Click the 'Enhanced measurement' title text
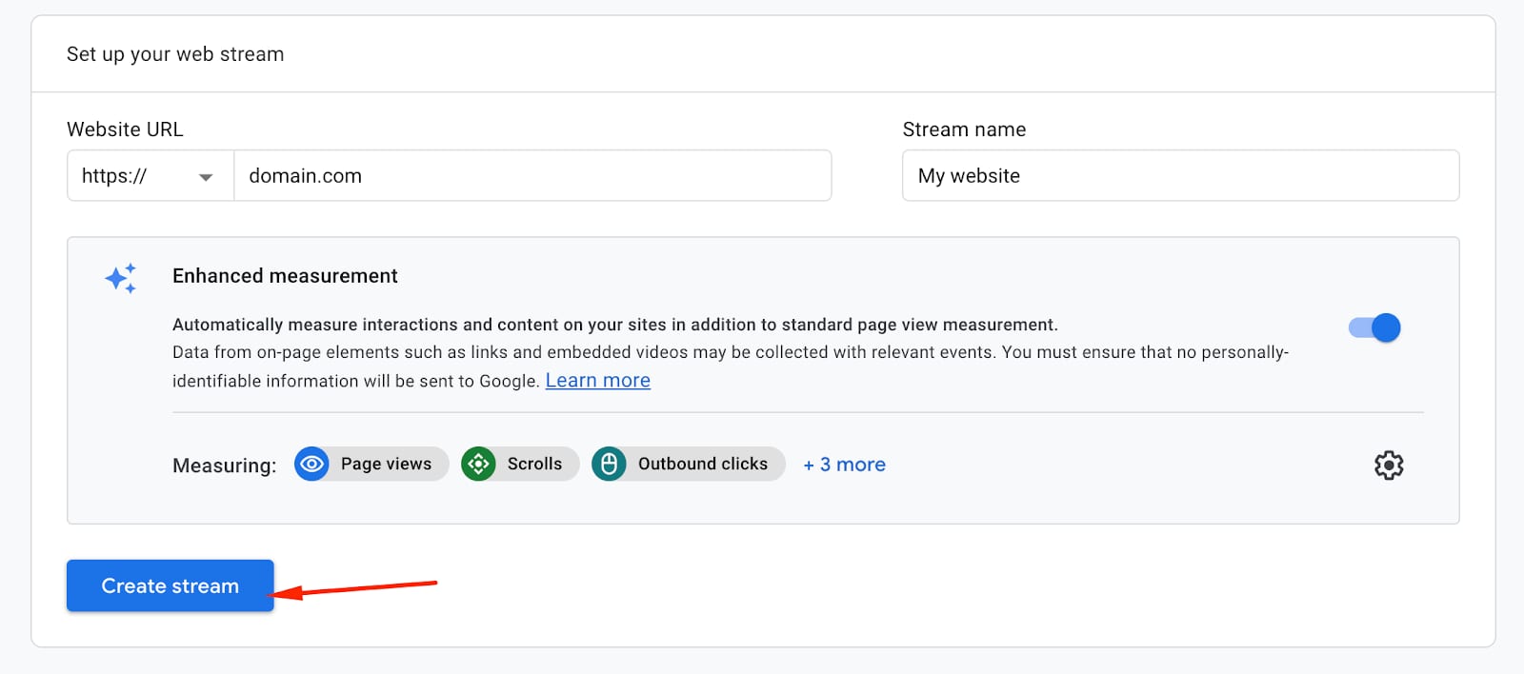1524x674 pixels. point(285,276)
